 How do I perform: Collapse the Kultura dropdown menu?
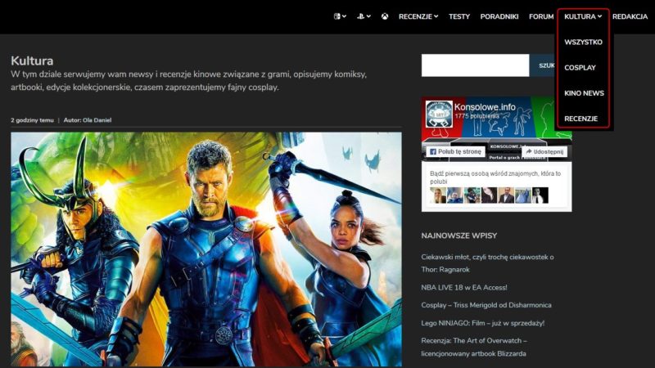coord(582,16)
